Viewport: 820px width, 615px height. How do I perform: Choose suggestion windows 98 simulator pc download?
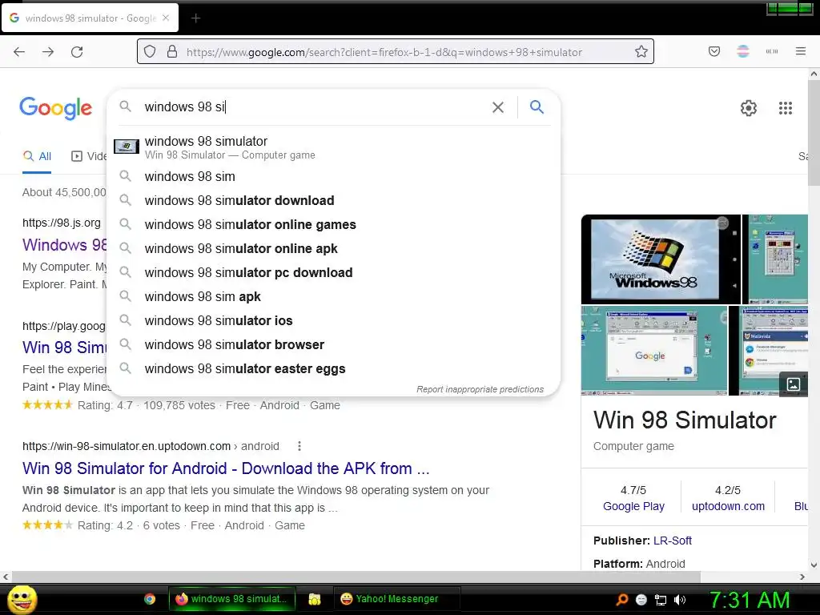(334, 273)
